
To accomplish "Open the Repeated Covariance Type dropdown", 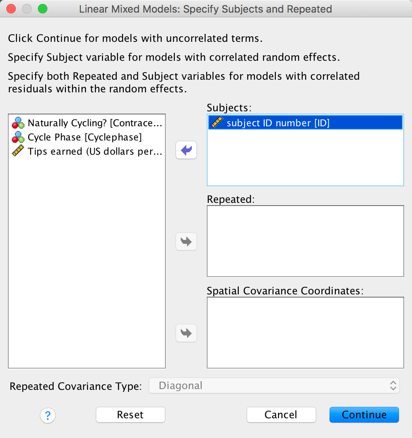I will point(274,386).
